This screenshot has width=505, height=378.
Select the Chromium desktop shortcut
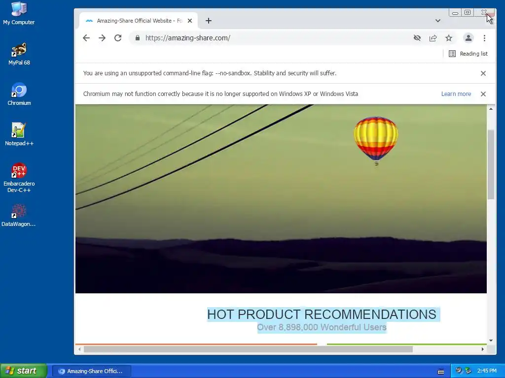tap(19, 94)
